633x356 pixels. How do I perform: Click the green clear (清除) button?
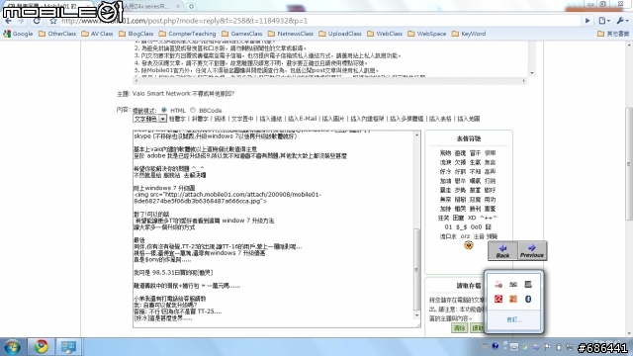point(459,327)
